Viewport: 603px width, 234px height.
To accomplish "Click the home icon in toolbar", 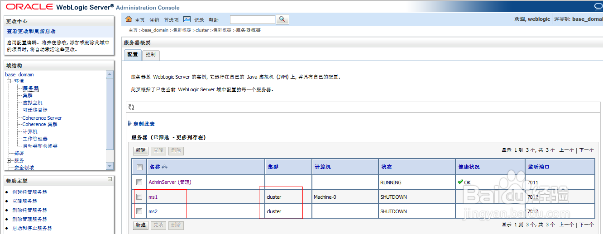I will pyautogui.click(x=129, y=19).
